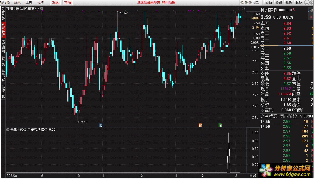The width and height of the screenshot is (315, 179).
Task: Click the 收益(三) value -0.060
Action: [285, 110]
